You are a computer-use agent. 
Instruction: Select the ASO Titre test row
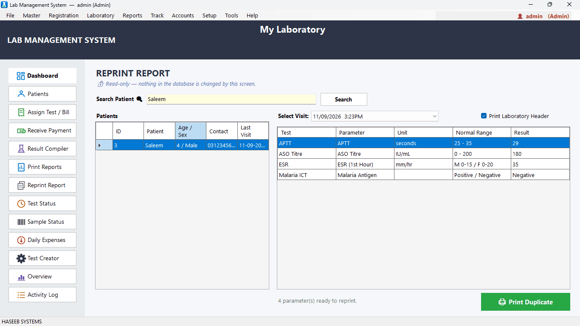point(423,154)
